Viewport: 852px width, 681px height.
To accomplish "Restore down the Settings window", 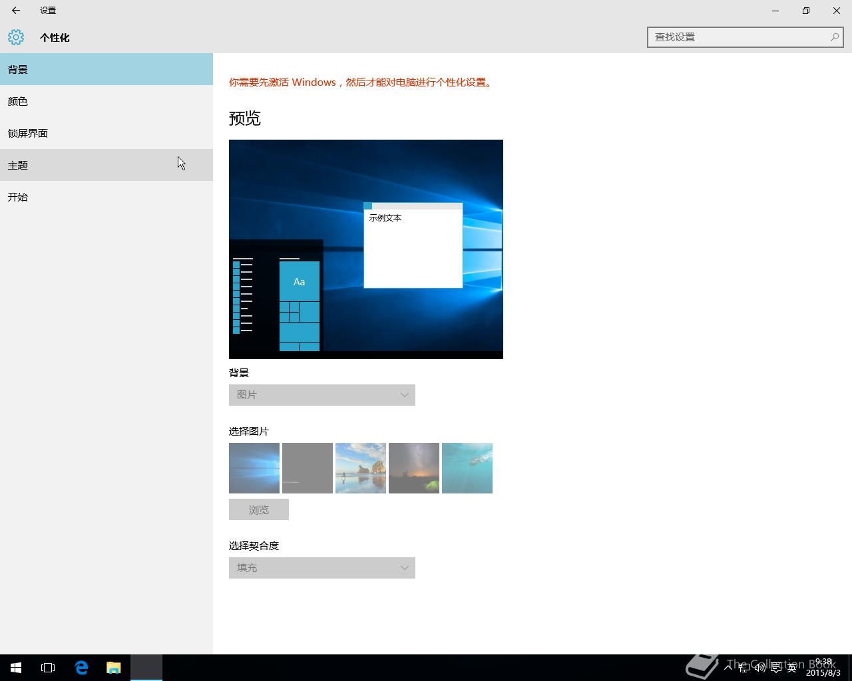I will point(806,11).
